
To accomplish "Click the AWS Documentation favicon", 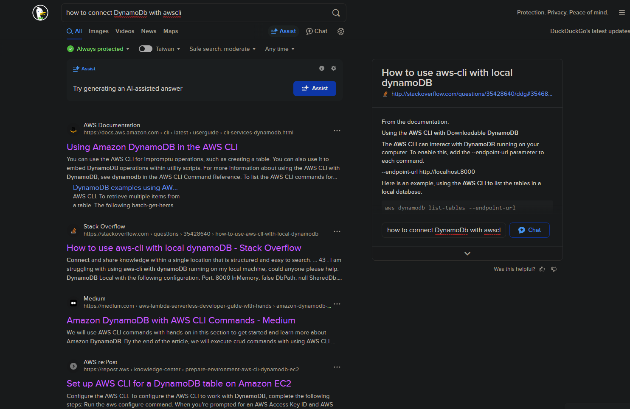I will [x=73, y=129].
